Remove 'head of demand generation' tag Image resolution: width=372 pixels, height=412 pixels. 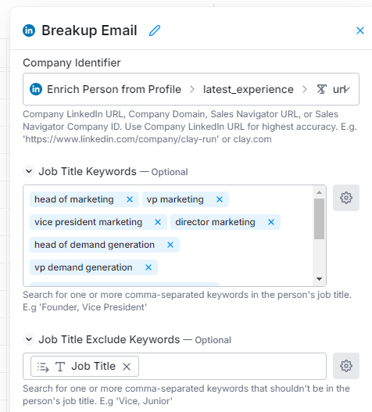[170, 245]
